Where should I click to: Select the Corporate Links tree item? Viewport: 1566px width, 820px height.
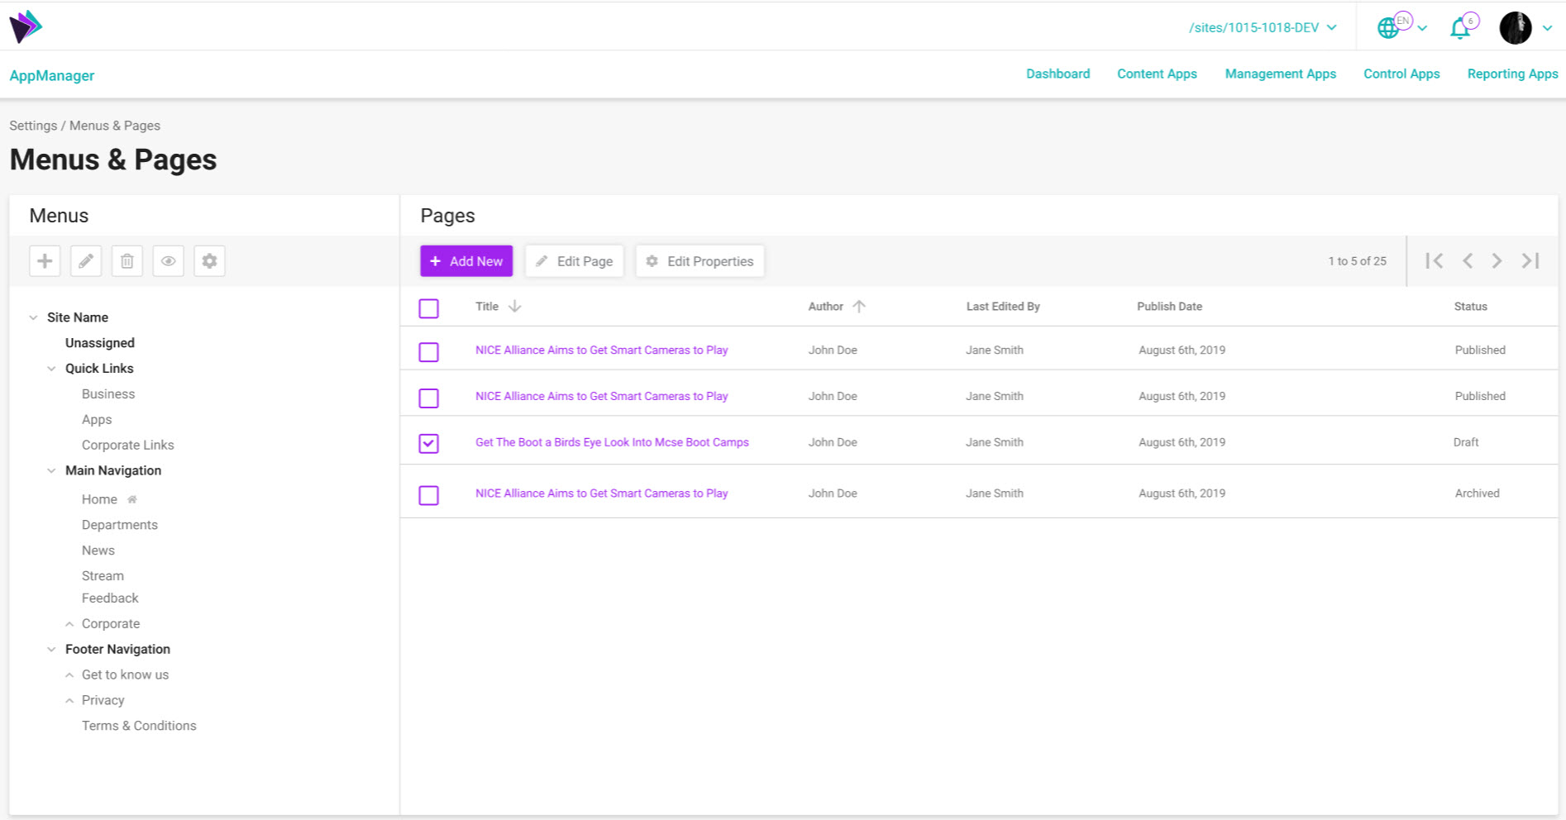128,446
